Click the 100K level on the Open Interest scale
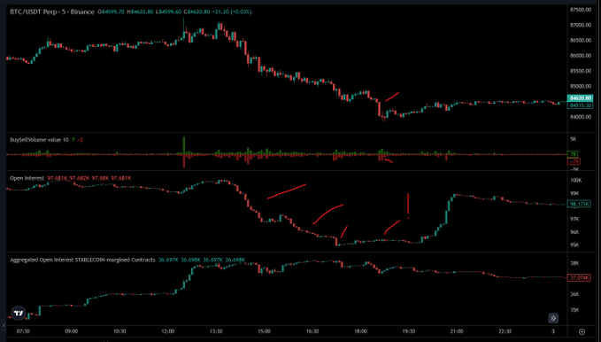The image size is (601, 342). (x=575, y=181)
